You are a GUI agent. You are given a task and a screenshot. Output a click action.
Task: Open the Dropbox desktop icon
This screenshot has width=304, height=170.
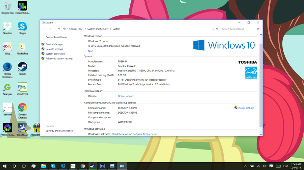pos(7,27)
